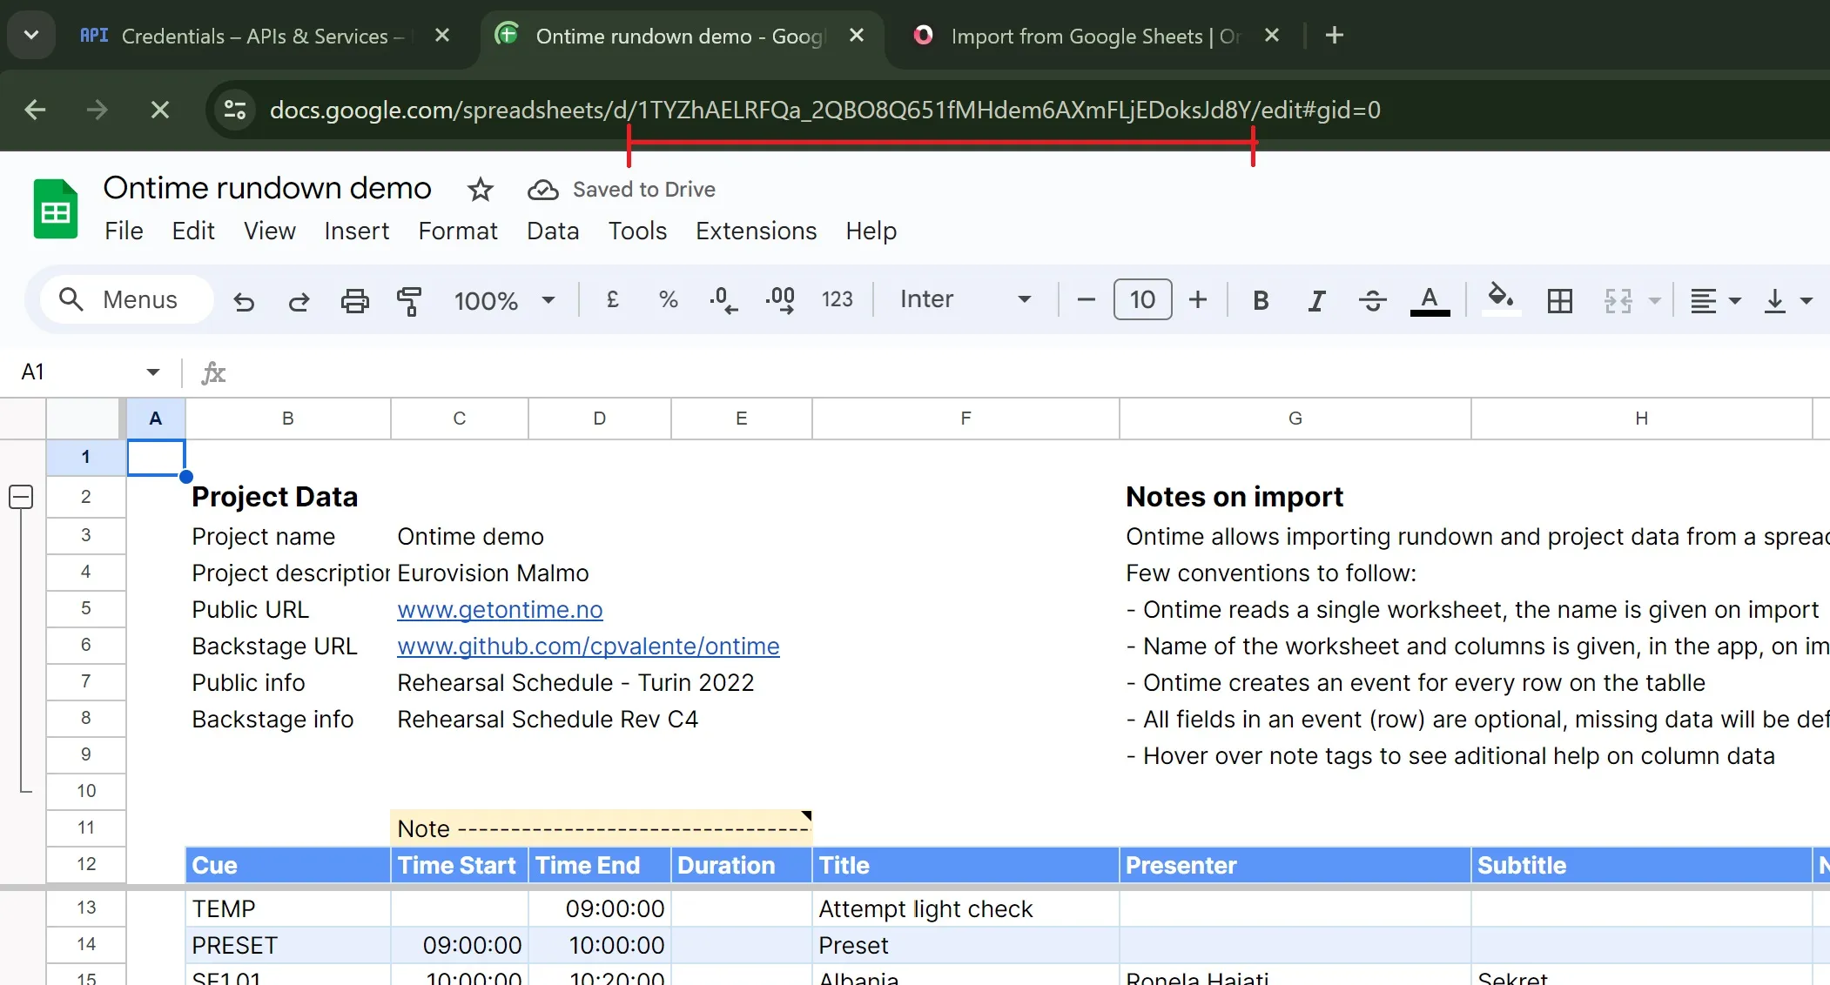This screenshot has height=985, width=1830.
Task: Click the Undo icon in toolbar
Action: [244, 301]
